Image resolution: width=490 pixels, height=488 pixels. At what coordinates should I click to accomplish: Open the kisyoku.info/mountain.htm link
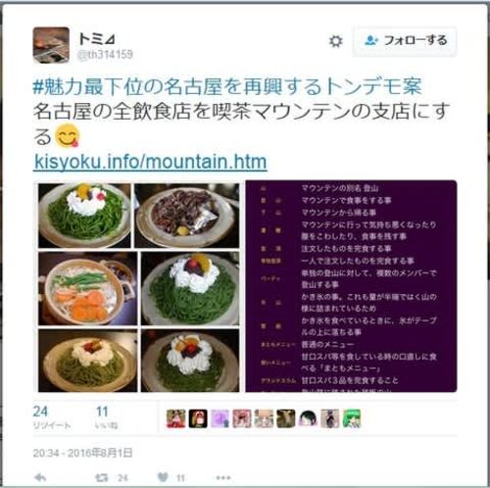[x=151, y=162]
